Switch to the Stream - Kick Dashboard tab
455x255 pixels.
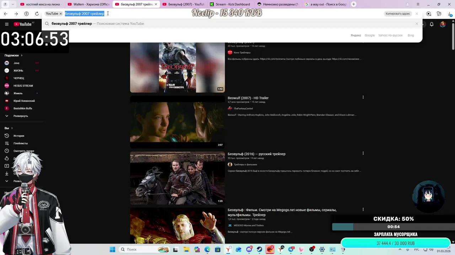(230, 4)
